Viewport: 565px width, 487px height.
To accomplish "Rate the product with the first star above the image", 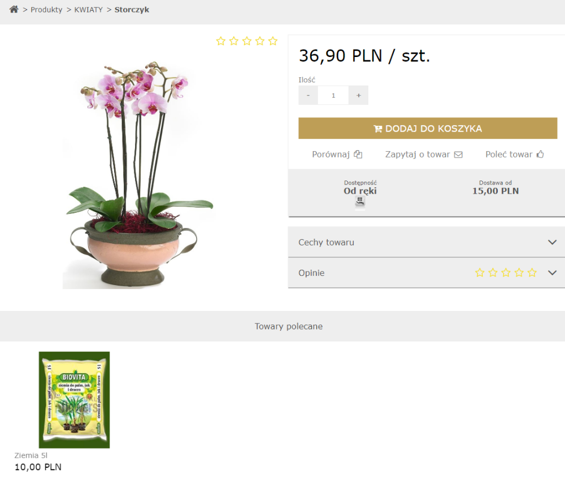I will click(x=220, y=41).
